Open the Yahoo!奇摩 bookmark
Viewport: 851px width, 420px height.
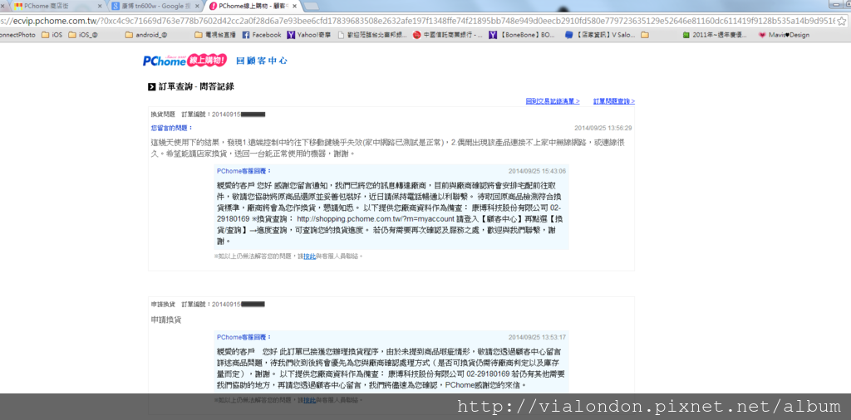pyautogui.click(x=310, y=35)
